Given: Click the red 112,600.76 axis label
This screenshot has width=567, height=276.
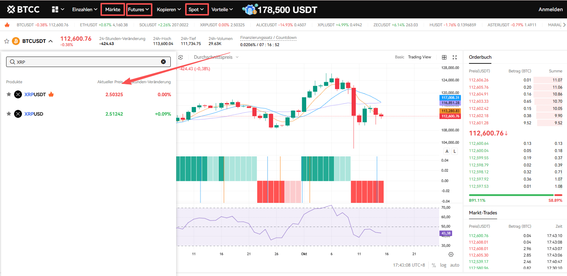Looking at the screenshot, I should [450, 116].
